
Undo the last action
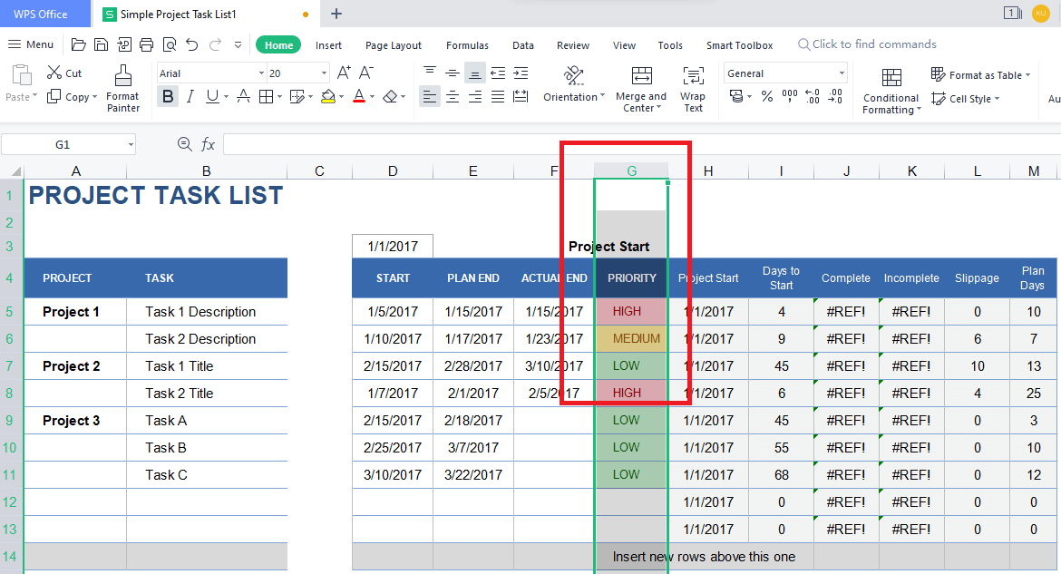191,44
